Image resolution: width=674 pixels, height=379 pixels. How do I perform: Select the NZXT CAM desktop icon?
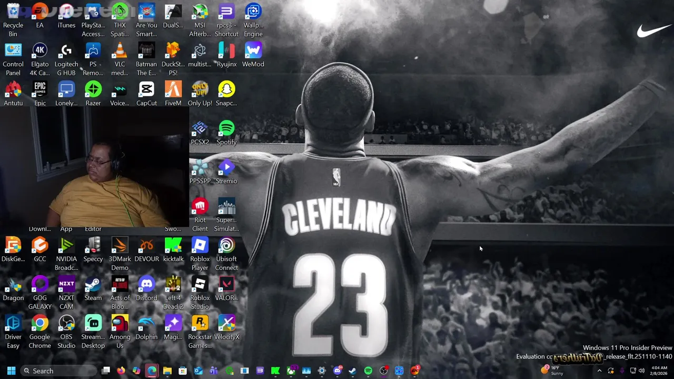pyautogui.click(x=66, y=293)
